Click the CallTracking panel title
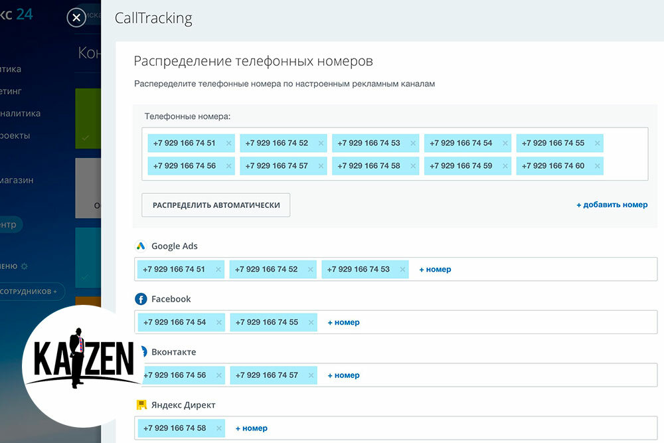 point(153,18)
